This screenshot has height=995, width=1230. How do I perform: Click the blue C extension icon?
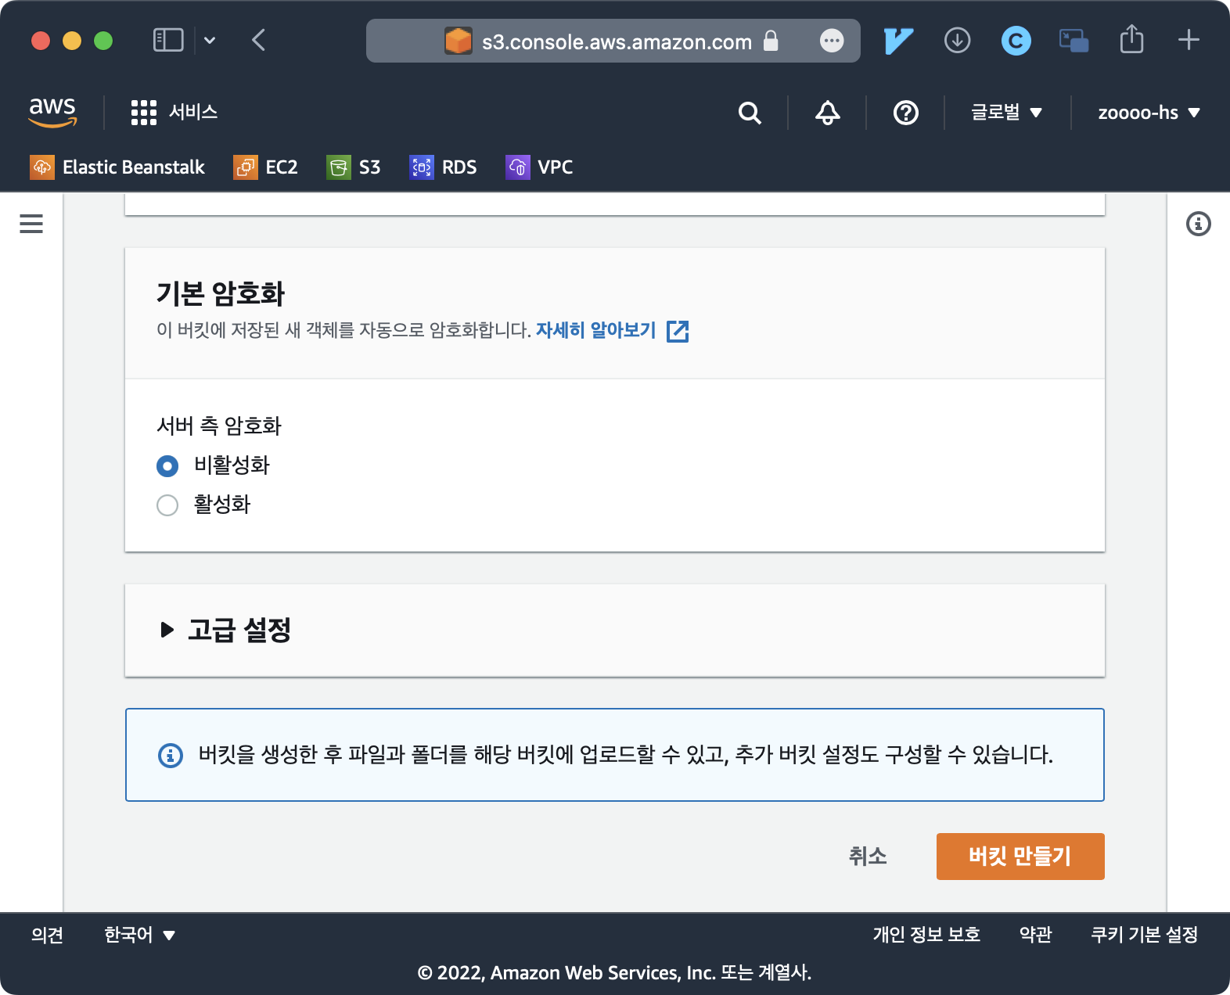pos(1016,41)
